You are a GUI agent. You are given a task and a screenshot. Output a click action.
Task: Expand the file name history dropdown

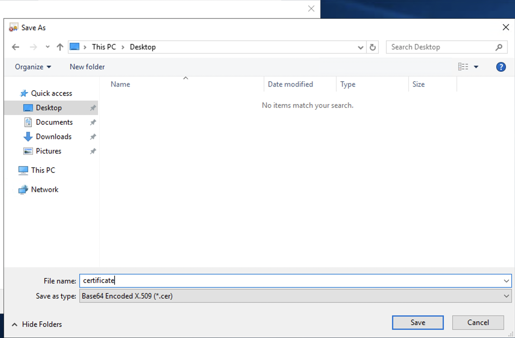click(506, 281)
